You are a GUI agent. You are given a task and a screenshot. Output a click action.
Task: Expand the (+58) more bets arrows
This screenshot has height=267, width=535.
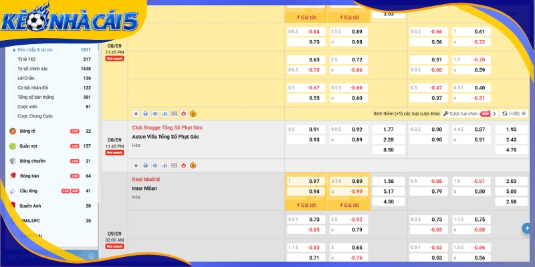pyautogui.click(x=524, y=113)
